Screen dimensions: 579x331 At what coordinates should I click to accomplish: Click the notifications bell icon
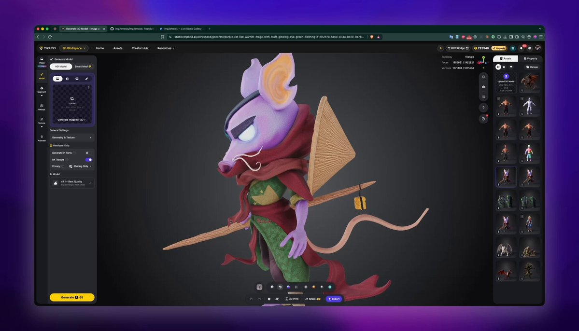(x=522, y=48)
